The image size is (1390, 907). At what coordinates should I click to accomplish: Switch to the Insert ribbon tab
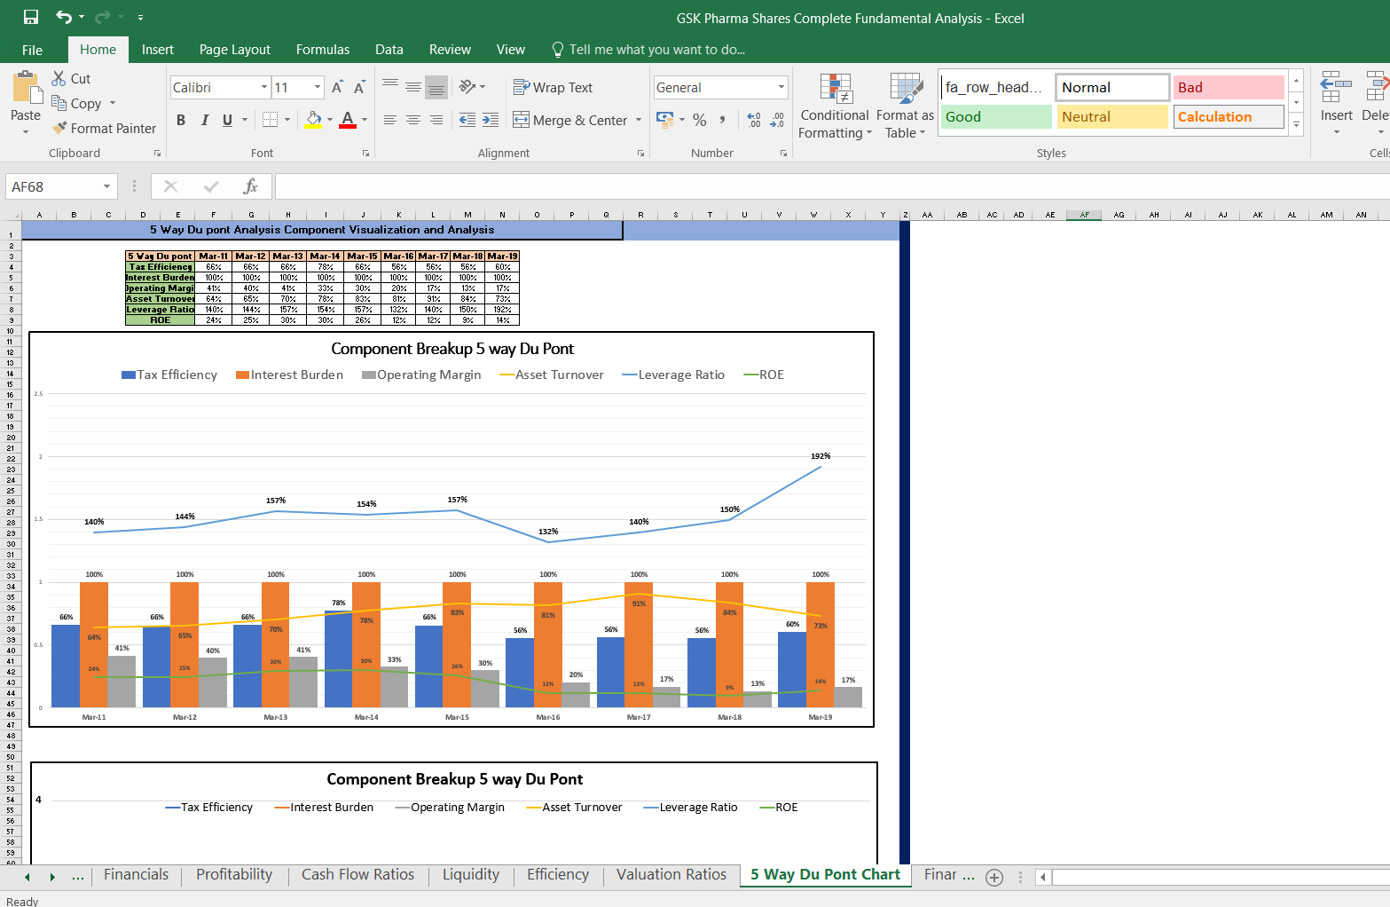[x=158, y=50]
